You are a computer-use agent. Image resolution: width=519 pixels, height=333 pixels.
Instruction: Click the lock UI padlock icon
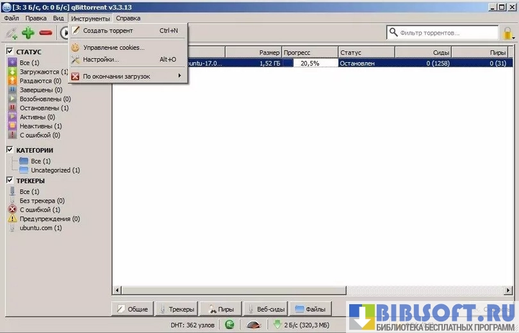pyautogui.click(x=509, y=33)
